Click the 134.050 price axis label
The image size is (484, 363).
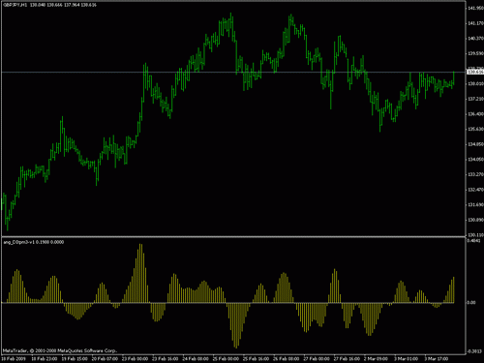click(x=475, y=160)
